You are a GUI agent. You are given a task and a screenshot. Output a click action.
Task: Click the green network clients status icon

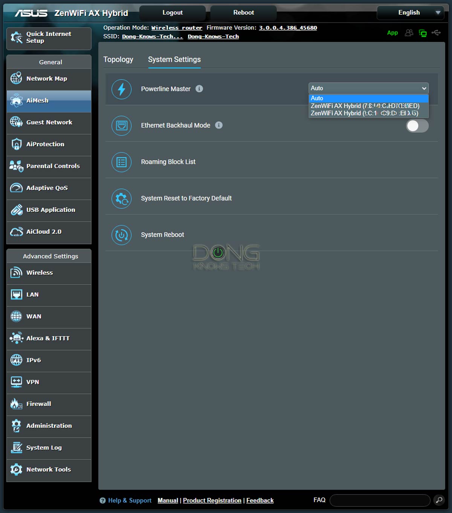pos(423,33)
